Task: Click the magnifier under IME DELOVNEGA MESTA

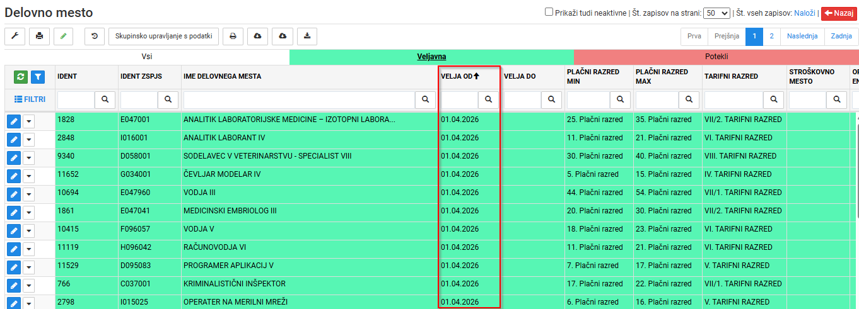Action: coord(425,99)
